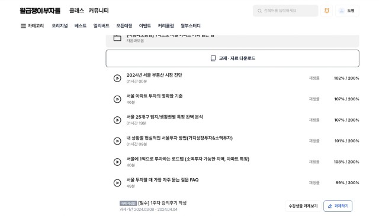
Task: Select the 오리지널 tab
Action: (x=60, y=26)
